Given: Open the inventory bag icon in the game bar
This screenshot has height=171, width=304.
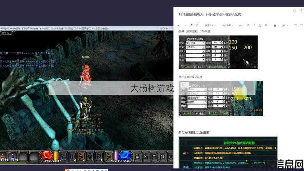Looking at the screenshot, I should tap(137, 157).
